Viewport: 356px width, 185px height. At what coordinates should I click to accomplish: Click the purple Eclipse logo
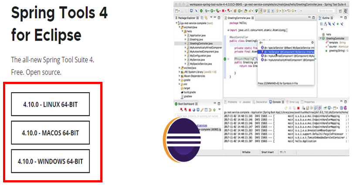point(182,140)
